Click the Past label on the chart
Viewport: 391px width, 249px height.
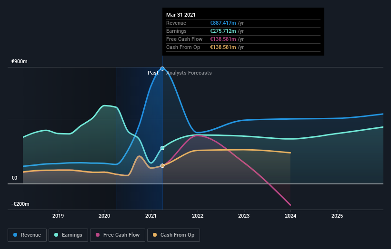(153, 73)
